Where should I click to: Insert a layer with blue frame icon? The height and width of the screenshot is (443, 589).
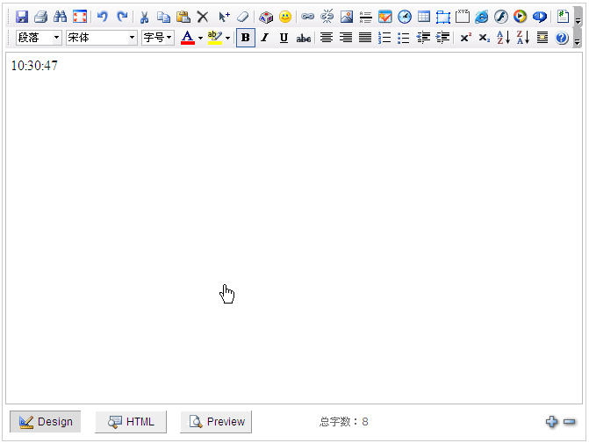(x=443, y=17)
